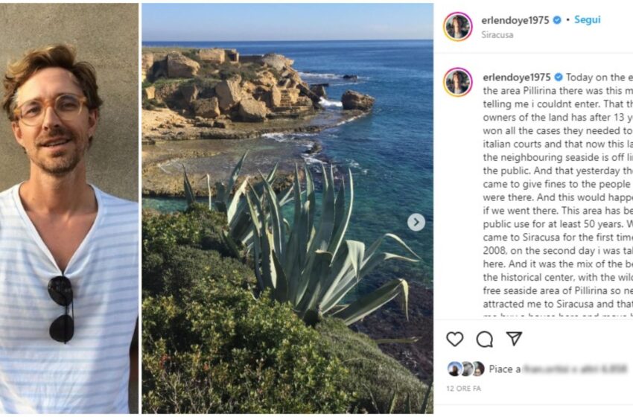The width and height of the screenshot is (633, 417).
Task: Click the "12 ORE FA" timestamp
Action: point(463,389)
